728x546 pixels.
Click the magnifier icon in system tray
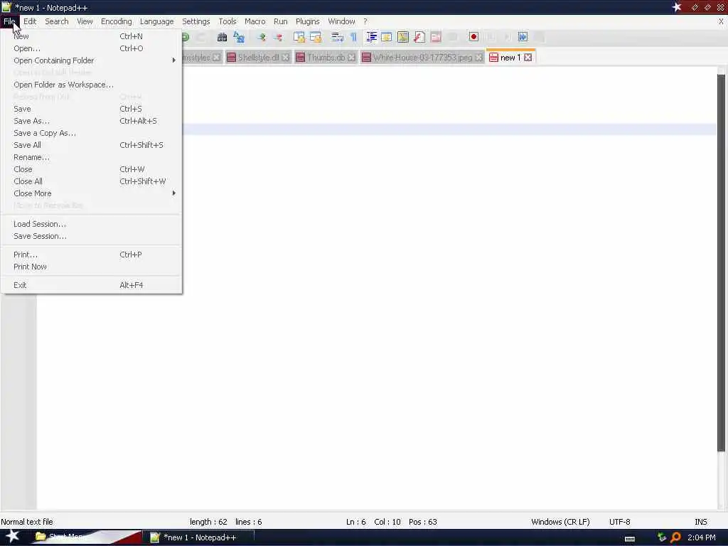675,537
